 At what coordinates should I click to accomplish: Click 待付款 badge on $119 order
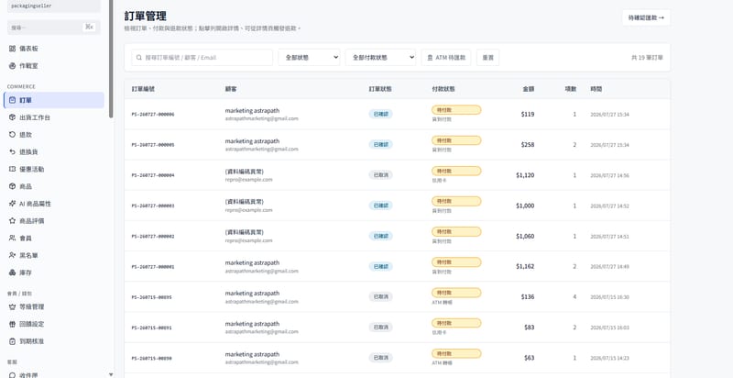click(456, 110)
